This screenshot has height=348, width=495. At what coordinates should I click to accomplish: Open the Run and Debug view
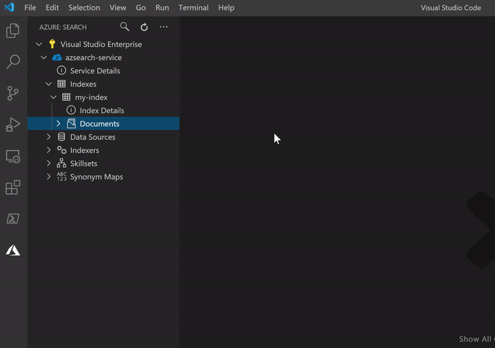click(x=13, y=124)
